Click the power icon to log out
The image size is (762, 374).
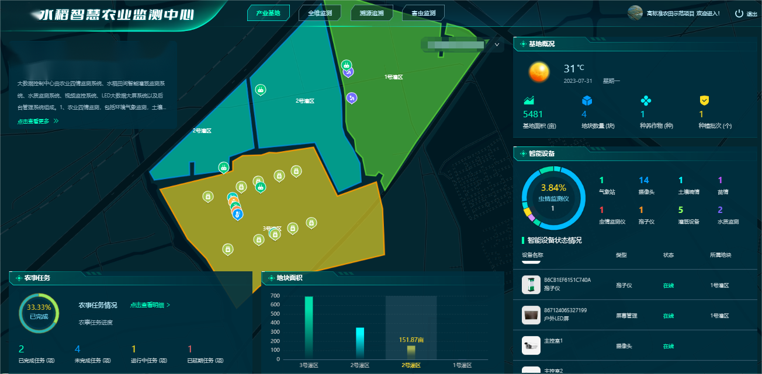(739, 13)
